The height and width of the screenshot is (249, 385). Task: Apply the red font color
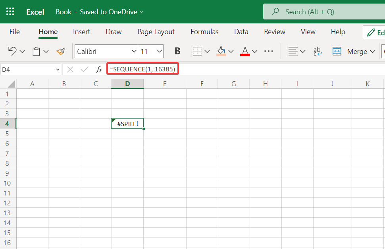[245, 51]
